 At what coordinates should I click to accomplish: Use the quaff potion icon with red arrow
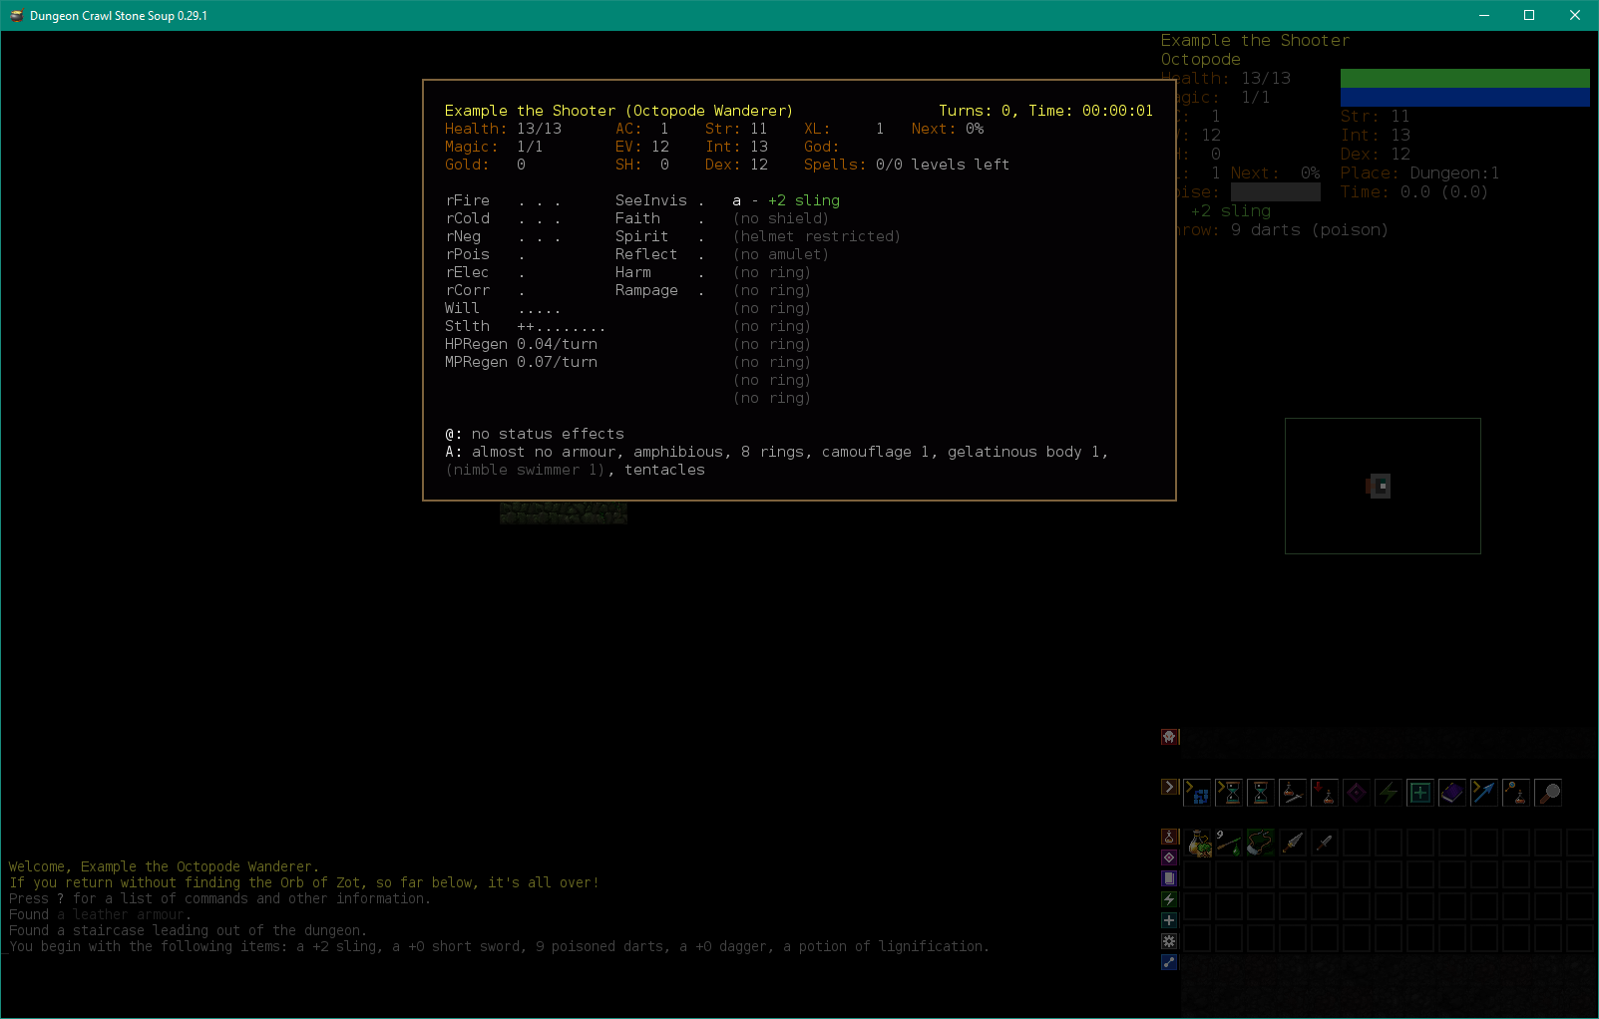click(x=1325, y=793)
